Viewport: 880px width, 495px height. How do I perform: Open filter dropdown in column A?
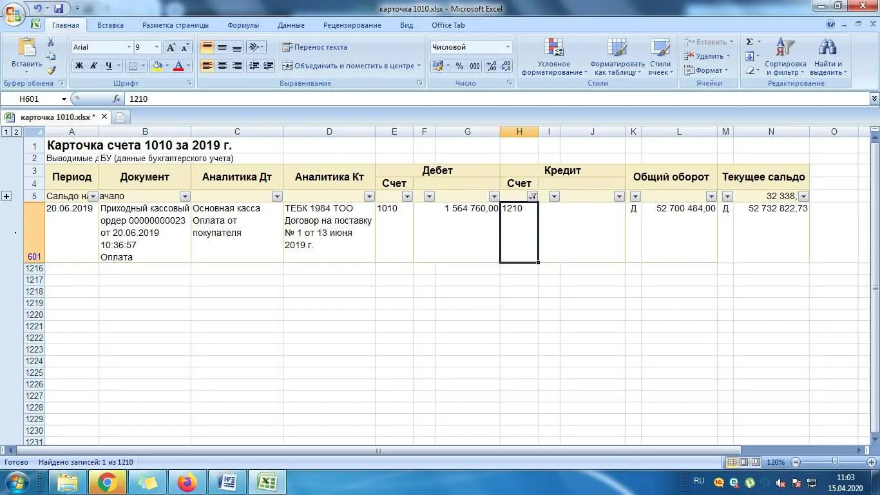(x=93, y=197)
